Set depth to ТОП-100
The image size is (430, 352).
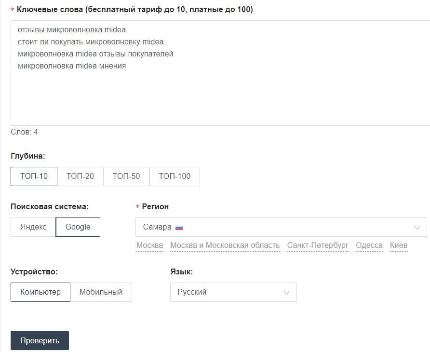[x=175, y=176]
